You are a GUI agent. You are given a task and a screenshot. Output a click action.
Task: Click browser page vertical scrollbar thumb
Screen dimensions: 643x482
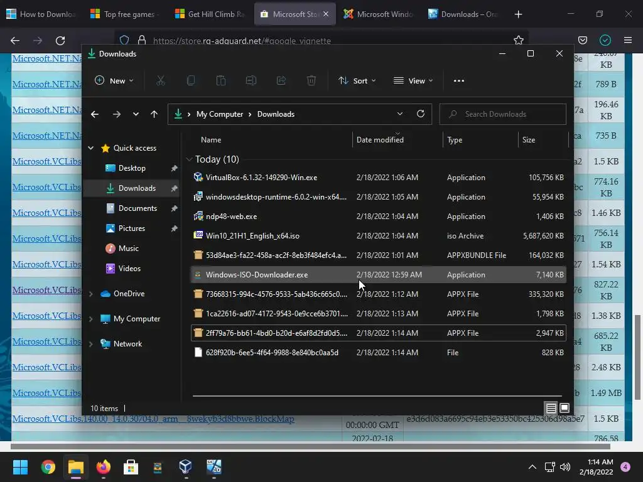(638, 356)
